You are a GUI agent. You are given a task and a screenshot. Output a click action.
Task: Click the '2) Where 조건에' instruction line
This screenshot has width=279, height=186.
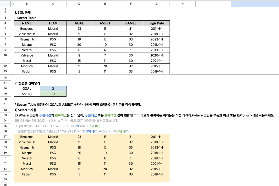[x=145, y=115]
